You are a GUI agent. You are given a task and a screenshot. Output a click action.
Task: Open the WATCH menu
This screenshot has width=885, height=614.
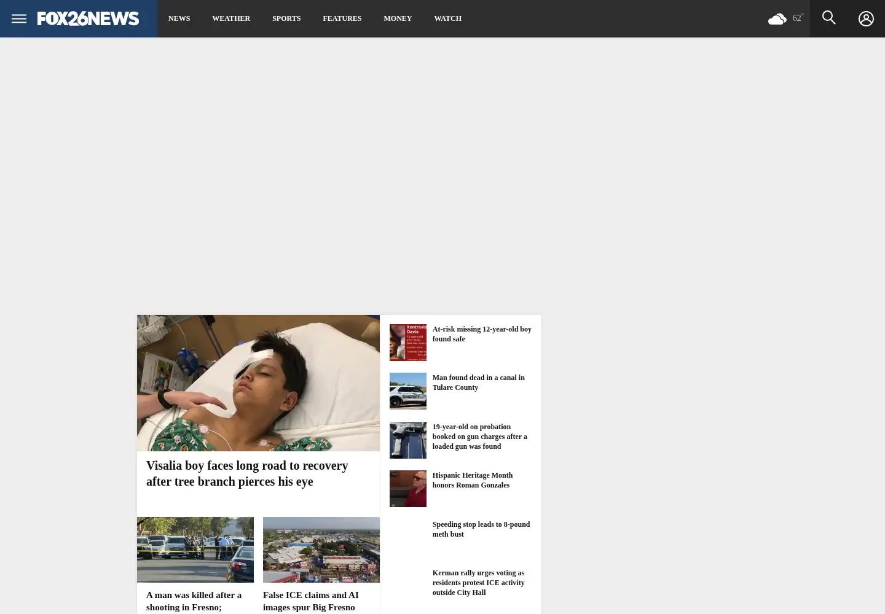447,18
